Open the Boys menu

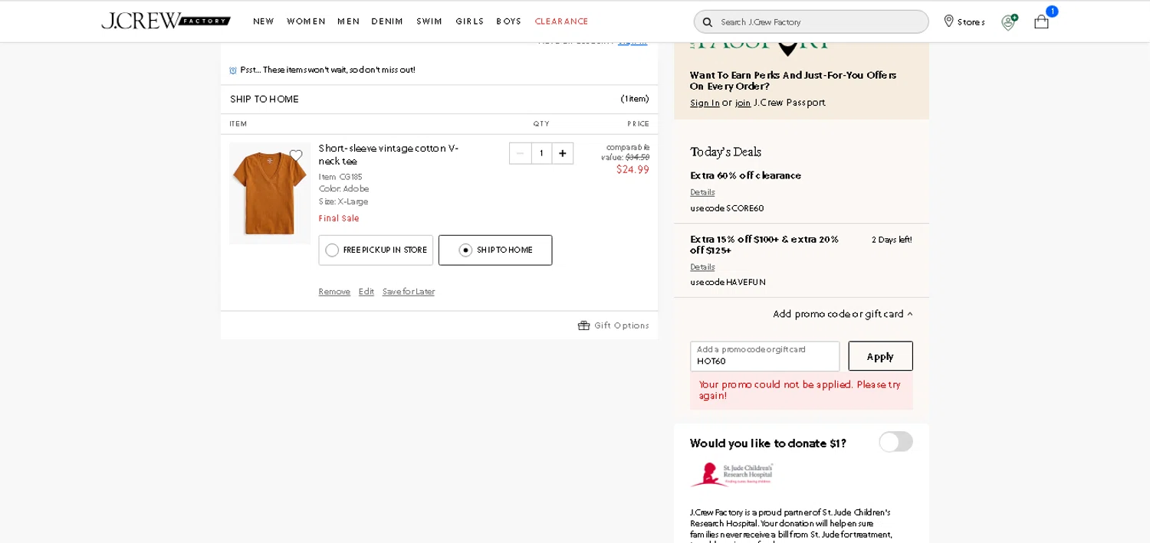click(x=508, y=21)
